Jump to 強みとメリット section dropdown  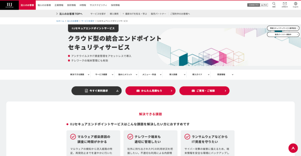coord(128,75)
